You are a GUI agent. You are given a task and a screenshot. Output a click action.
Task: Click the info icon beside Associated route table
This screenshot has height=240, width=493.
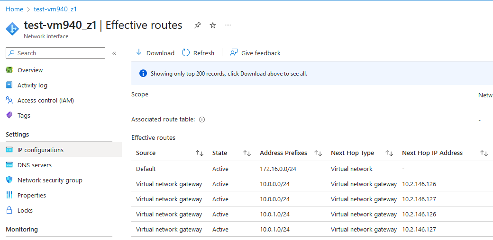coord(202,120)
